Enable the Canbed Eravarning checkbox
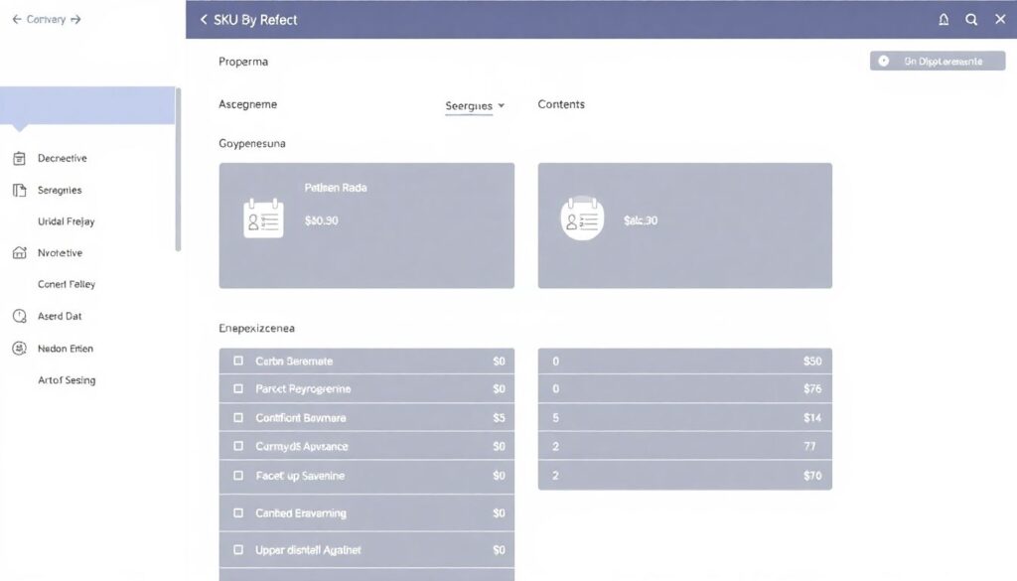Image resolution: width=1017 pixels, height=581 pixels. tap(238, 513)
